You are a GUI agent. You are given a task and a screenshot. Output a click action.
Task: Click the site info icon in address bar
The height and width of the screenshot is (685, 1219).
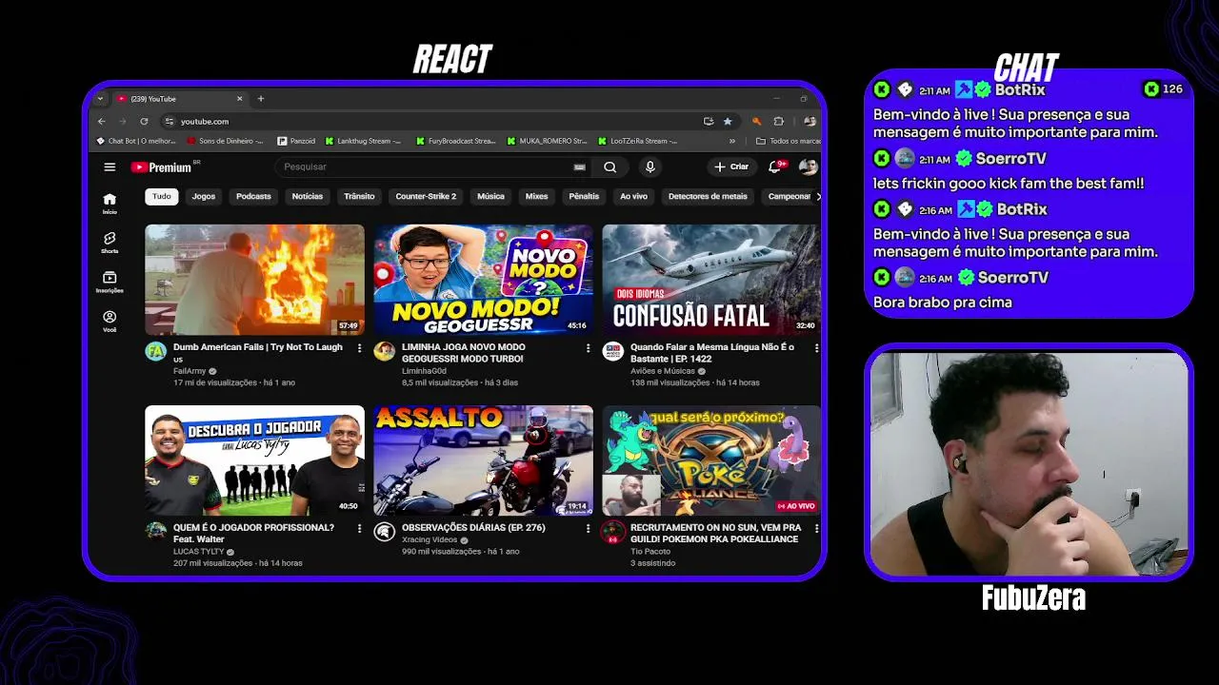169,121
